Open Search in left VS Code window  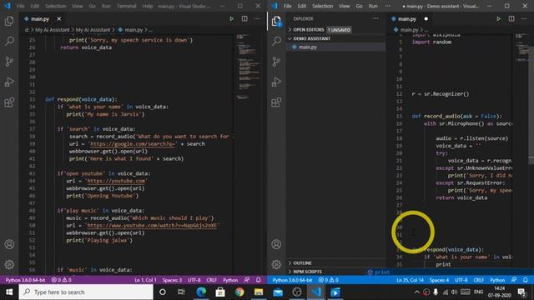[9, 41]
